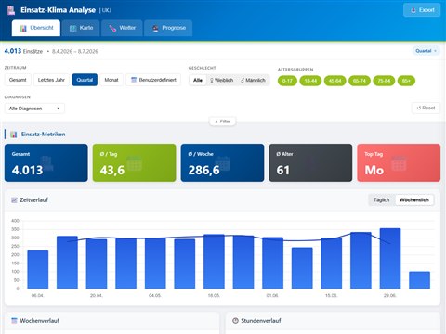Open the Alle Diagnosen dropdown
This screenshot has height=334, width=446.
(x=34, y=109)
